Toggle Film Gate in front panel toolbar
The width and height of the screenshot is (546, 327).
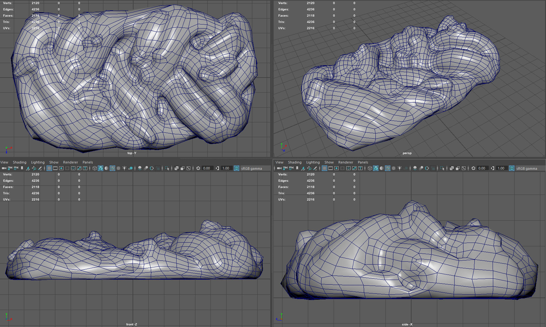(55, 168)
